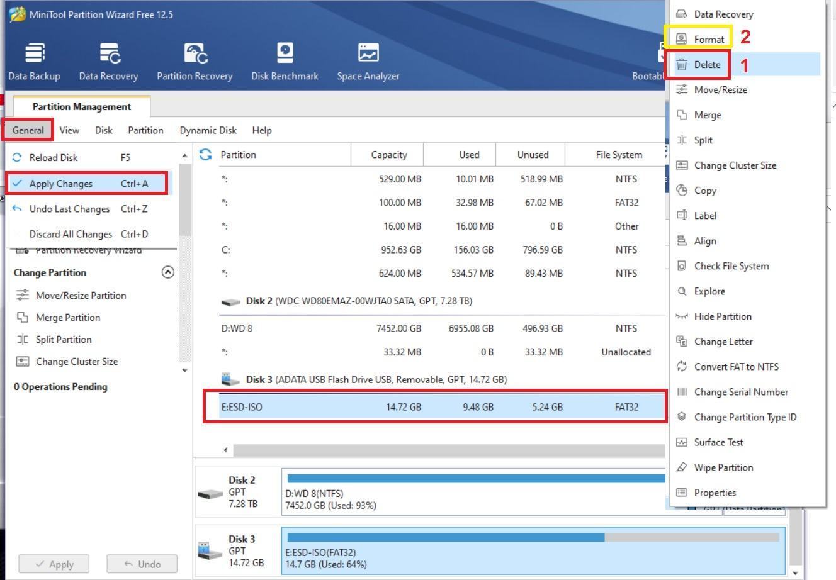Image resolution: width=836 pixels, height=580 pixels.
Task: Click the Surface Test icon
Action: pos(682,442)
